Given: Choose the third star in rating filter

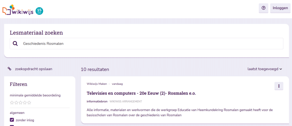Looking at the screenshot, I should click(20, 103).
